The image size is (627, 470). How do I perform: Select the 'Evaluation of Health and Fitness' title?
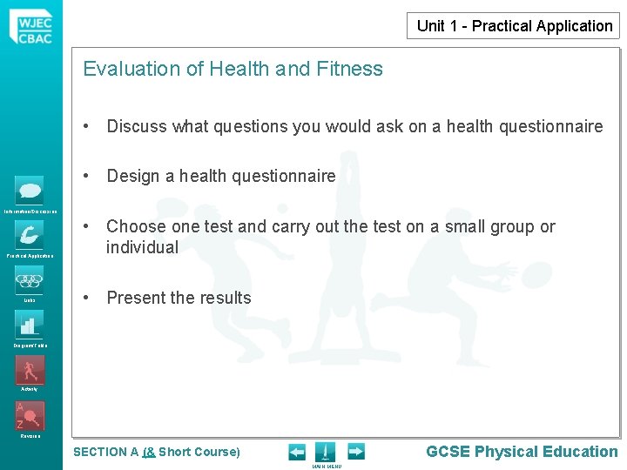coord(233,69)
